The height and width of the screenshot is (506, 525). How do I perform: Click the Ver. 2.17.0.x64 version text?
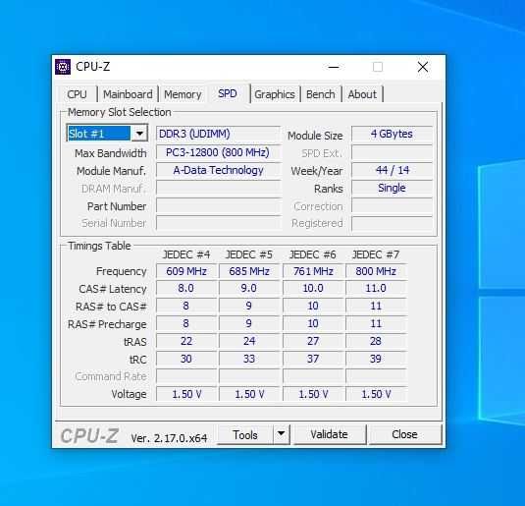tap(169, 438)
